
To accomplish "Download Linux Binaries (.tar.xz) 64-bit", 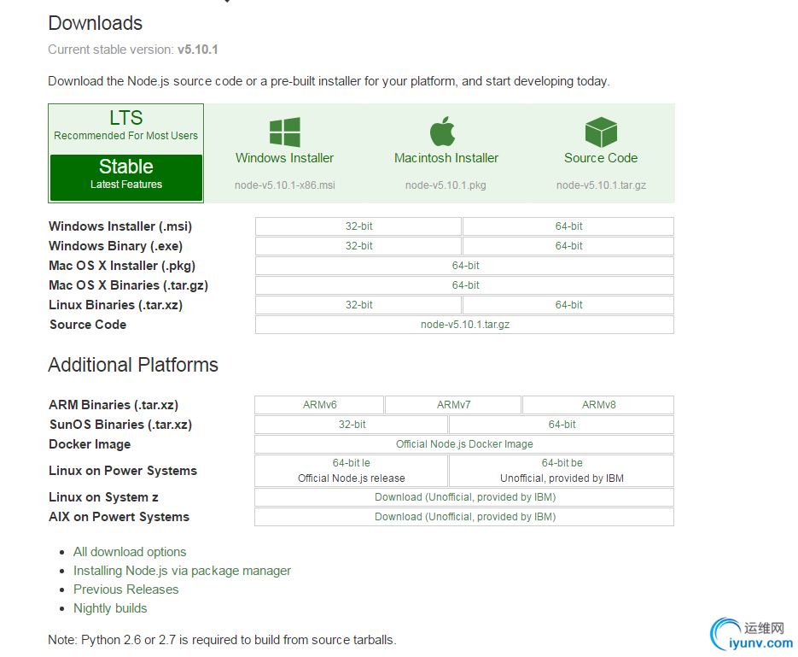I will tap(568, 305).
